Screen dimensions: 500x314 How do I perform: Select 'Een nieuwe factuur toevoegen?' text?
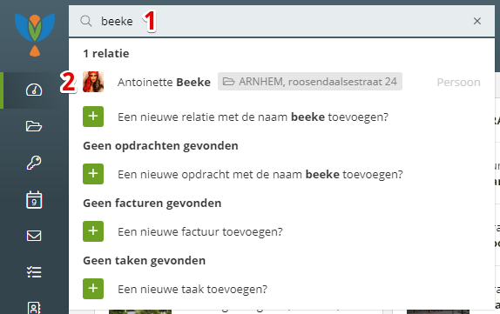tap(200, 232)
